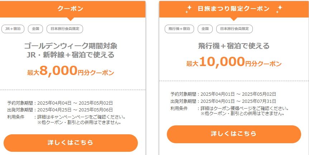The image size is (309, 155).
Task: Click the left sparkle icon beside 日旅まつり限定クーポン
Action: click(188, 9)
